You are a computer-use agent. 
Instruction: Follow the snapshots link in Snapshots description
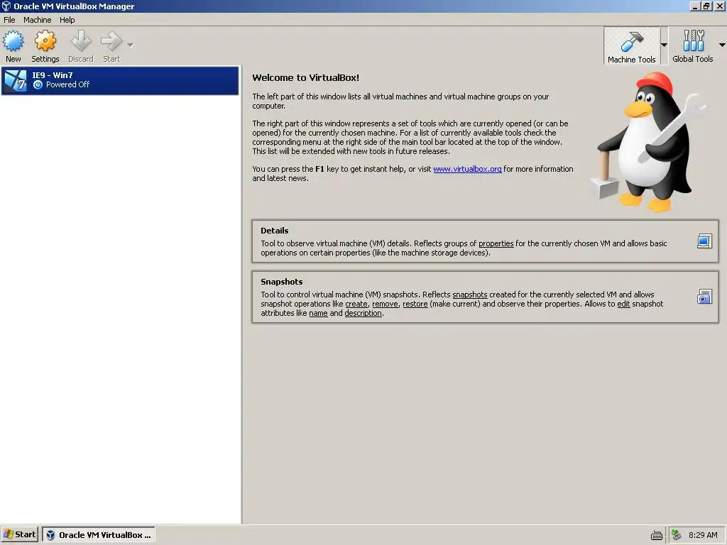click(470, 294)
